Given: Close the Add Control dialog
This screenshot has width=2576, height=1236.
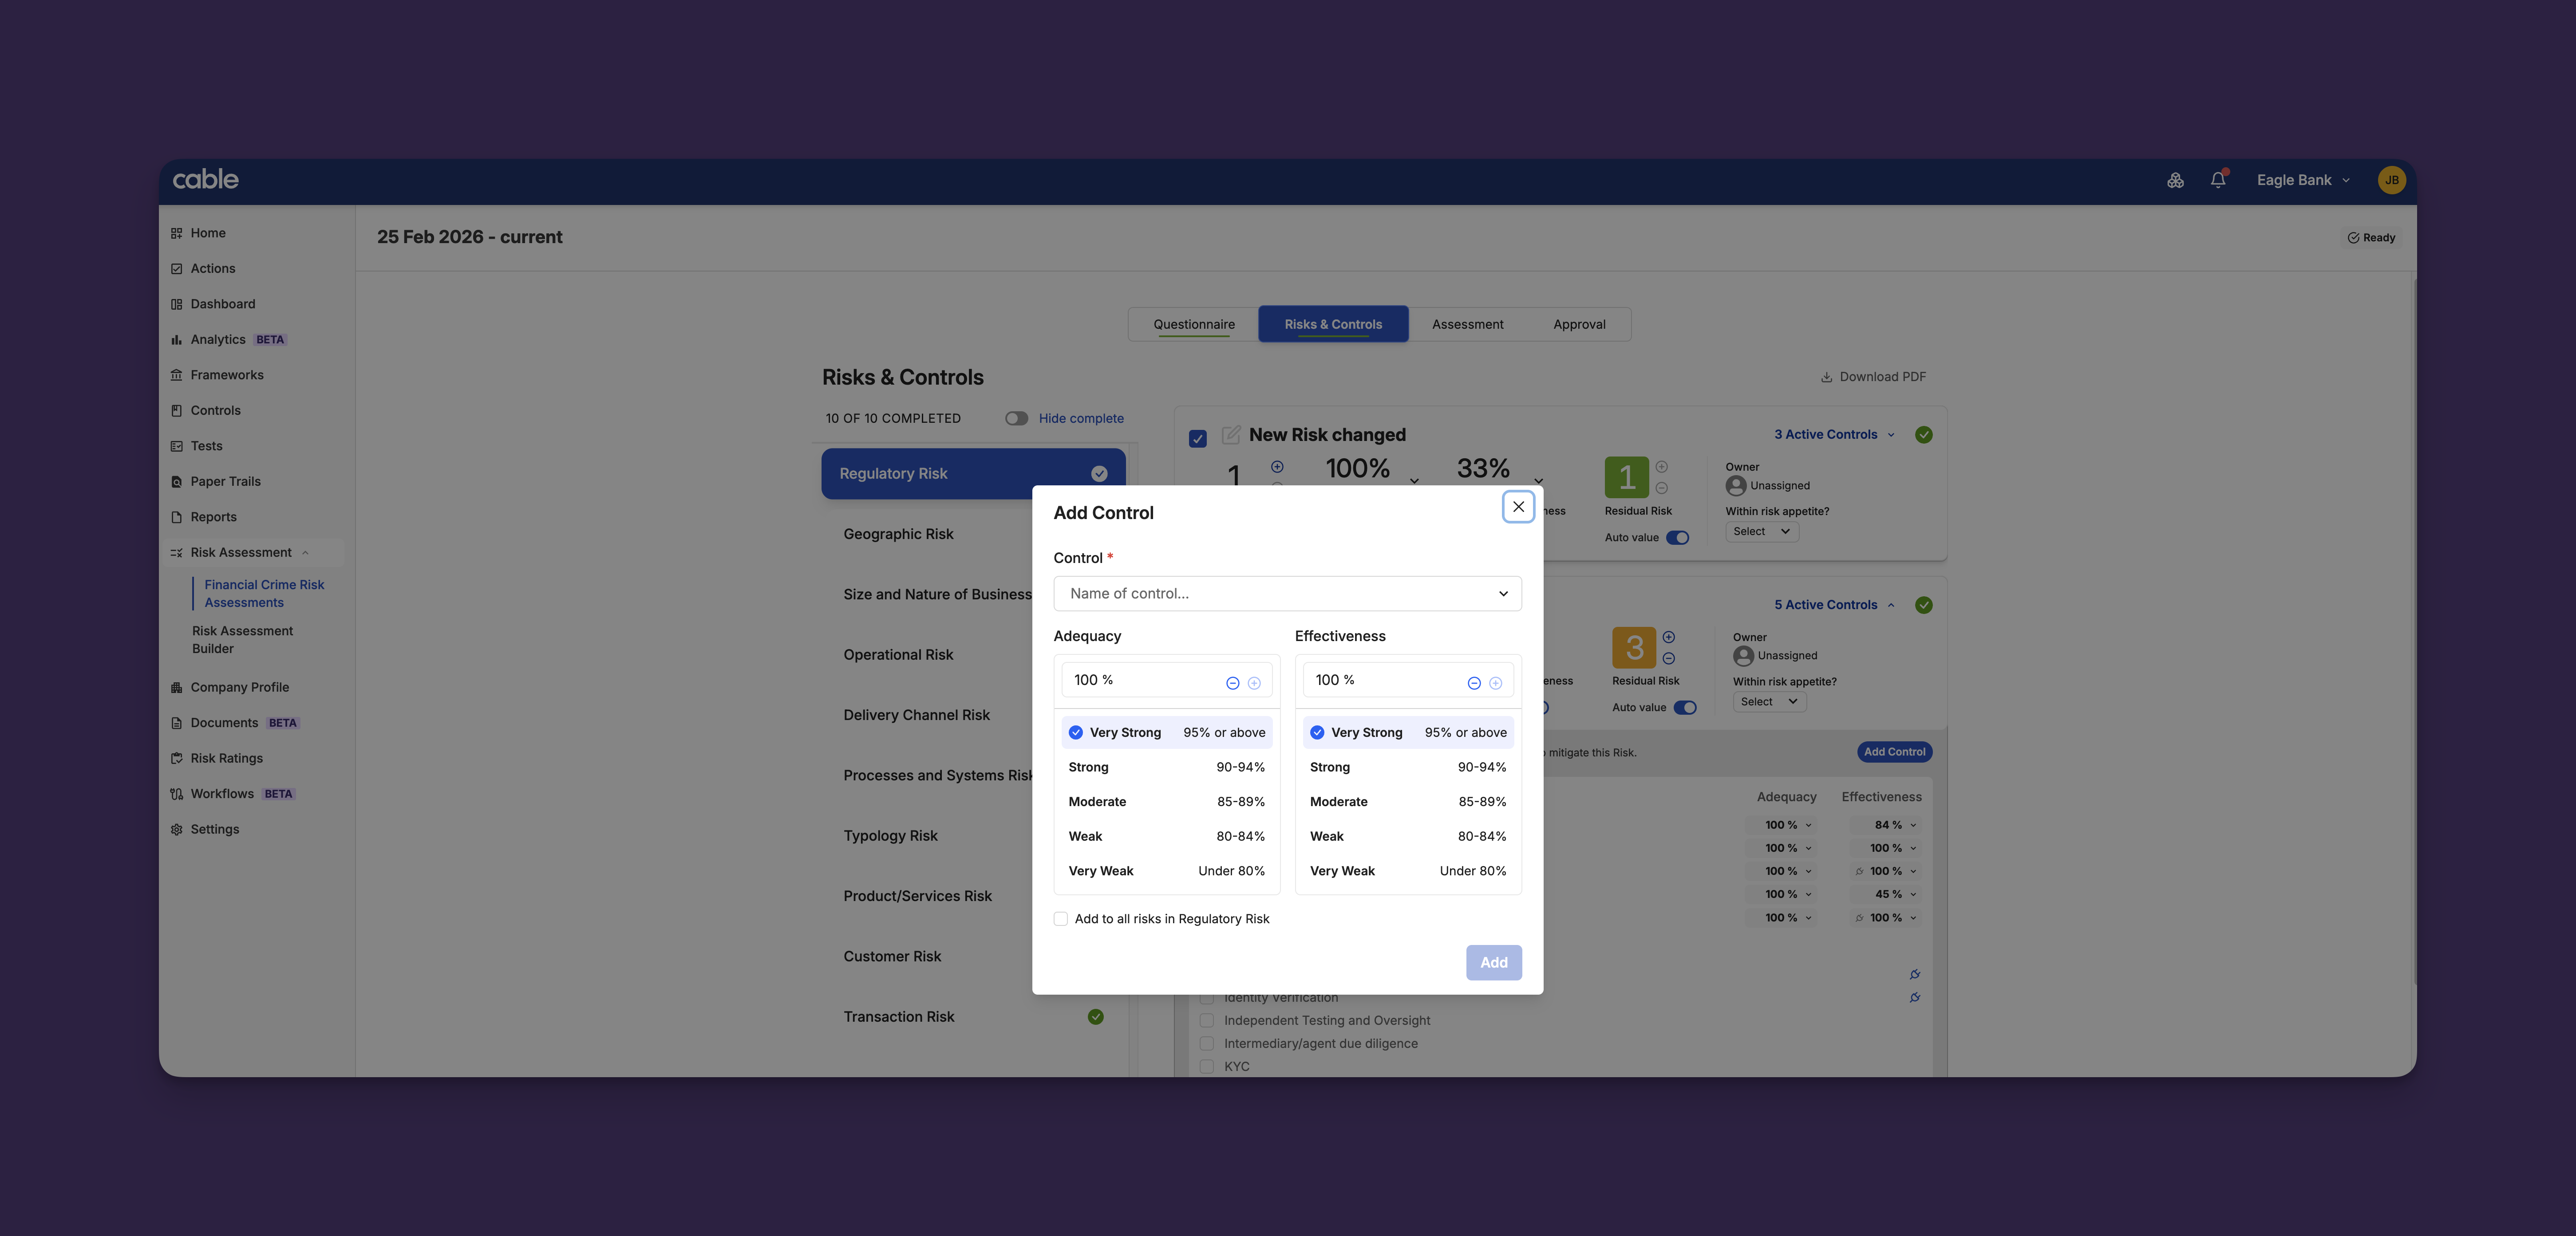Looking at the screenshot, I should point(1518,507).
